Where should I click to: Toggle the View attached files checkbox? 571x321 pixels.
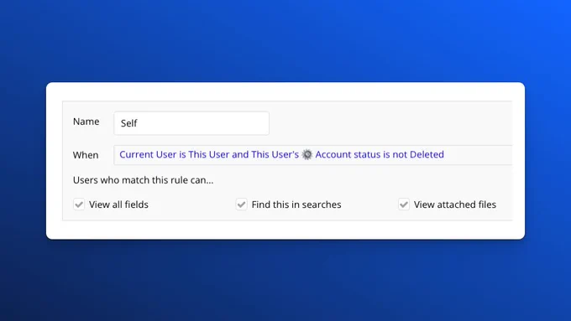404,205
